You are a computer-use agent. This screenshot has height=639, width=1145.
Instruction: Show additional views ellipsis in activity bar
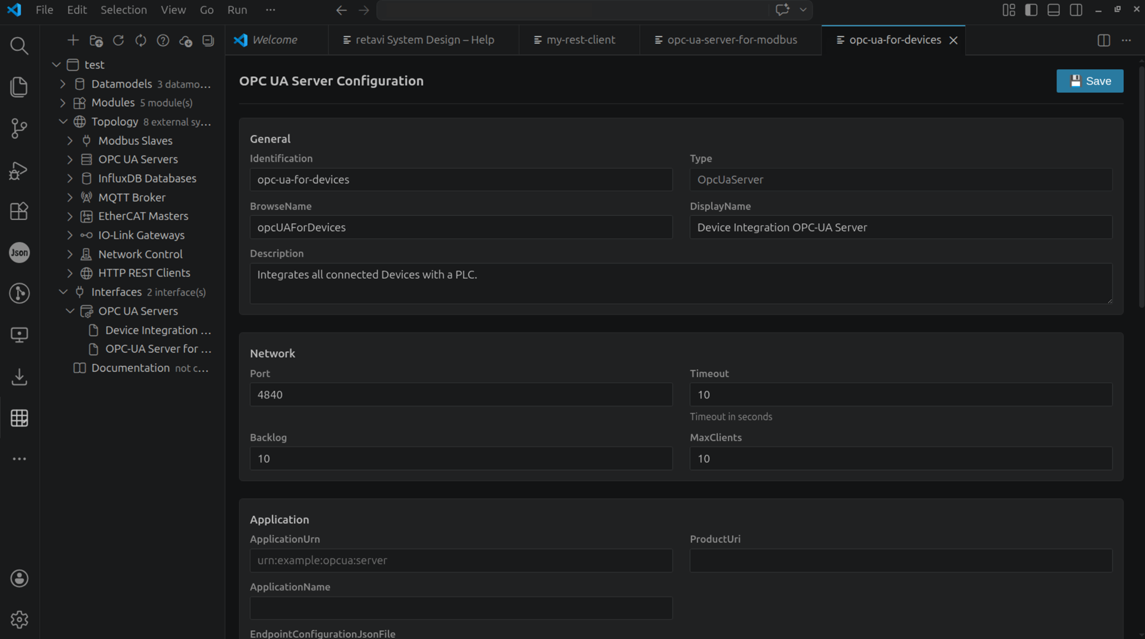click(x=19, y=459)
